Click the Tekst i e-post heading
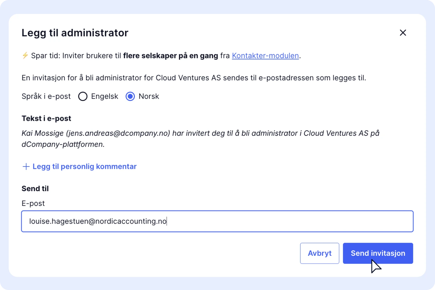The image size is (435, 290). 46,118
